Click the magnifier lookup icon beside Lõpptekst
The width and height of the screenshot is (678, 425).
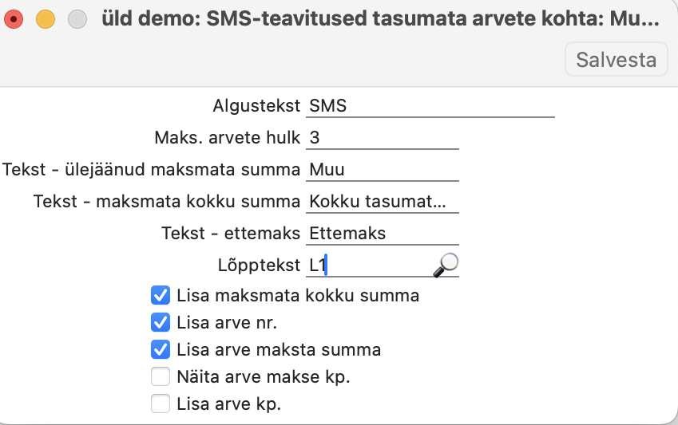[446, 265]
